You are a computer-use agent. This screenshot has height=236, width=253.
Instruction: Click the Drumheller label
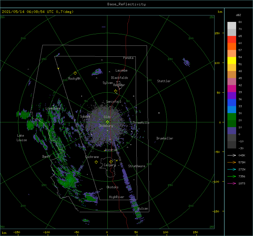(x=165, y=138)
